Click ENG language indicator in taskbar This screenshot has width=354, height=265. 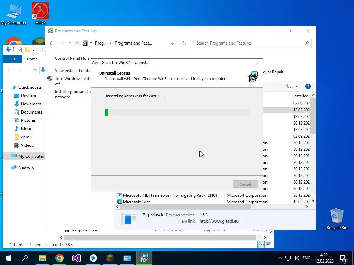[x=306, y=258]
